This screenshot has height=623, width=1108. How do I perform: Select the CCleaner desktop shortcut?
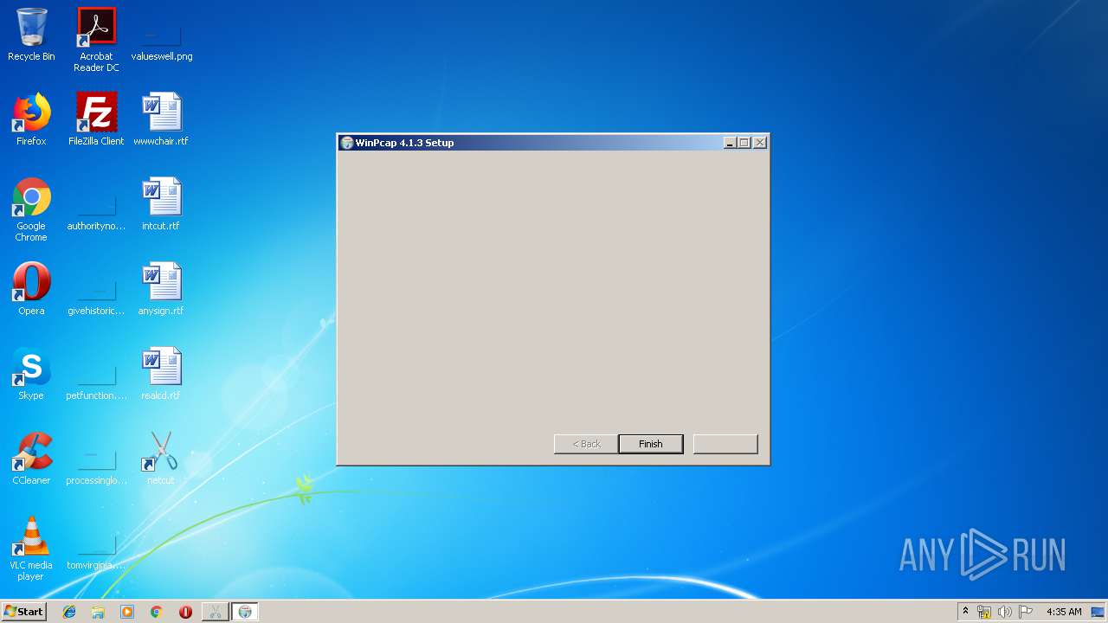click(31, 459)
